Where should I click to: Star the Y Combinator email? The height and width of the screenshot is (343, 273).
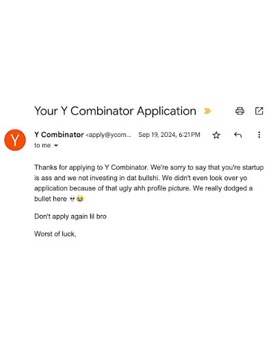(x=216, y=135)
